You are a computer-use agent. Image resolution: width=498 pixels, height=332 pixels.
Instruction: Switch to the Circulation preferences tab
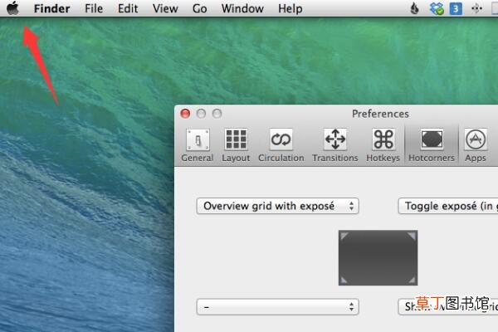point(281,145)
